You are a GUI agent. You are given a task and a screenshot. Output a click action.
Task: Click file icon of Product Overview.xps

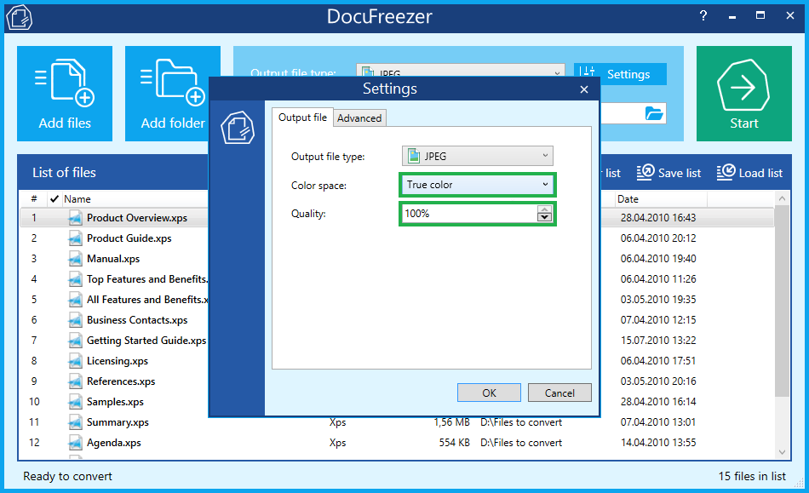[75, 218]
